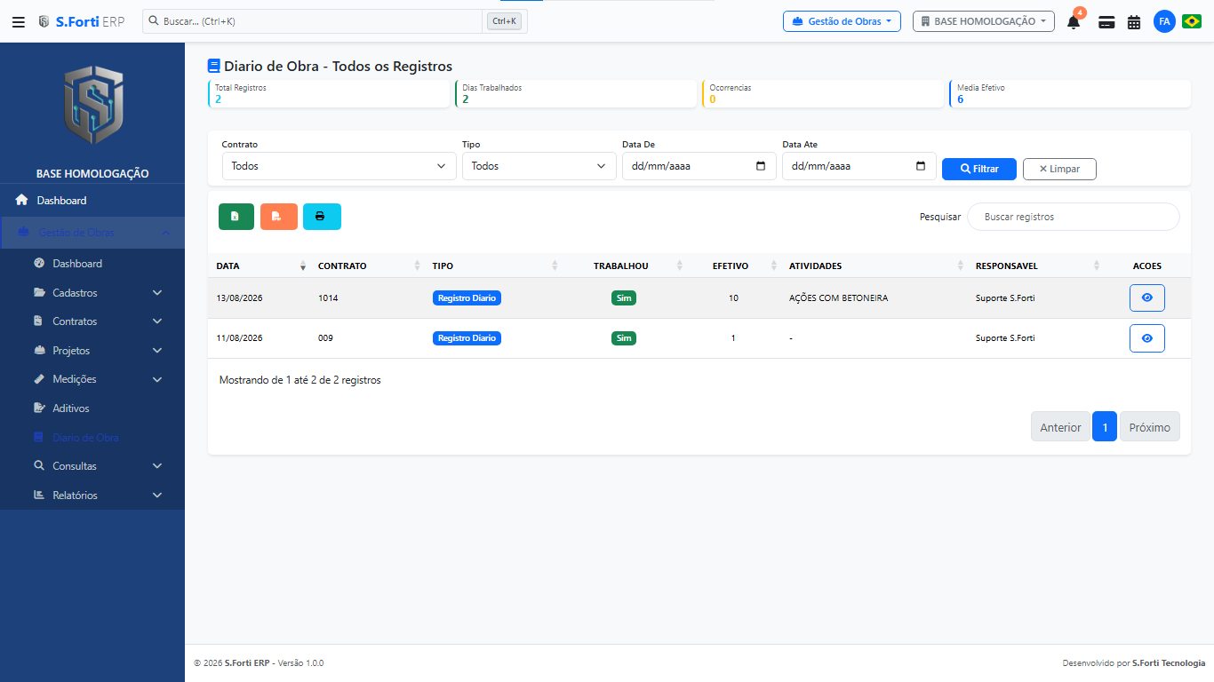Click the Filtrar button
This screenshot has width=1214, height=682.
point(979,169)
